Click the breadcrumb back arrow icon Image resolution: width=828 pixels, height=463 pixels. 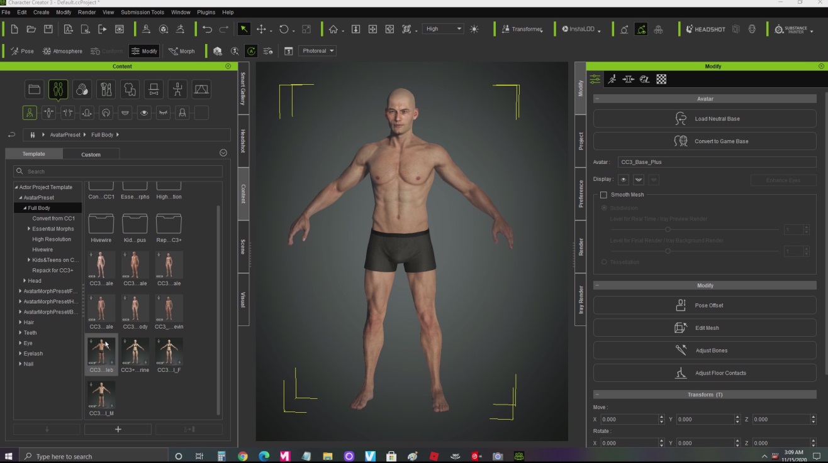tap(11, 134)
